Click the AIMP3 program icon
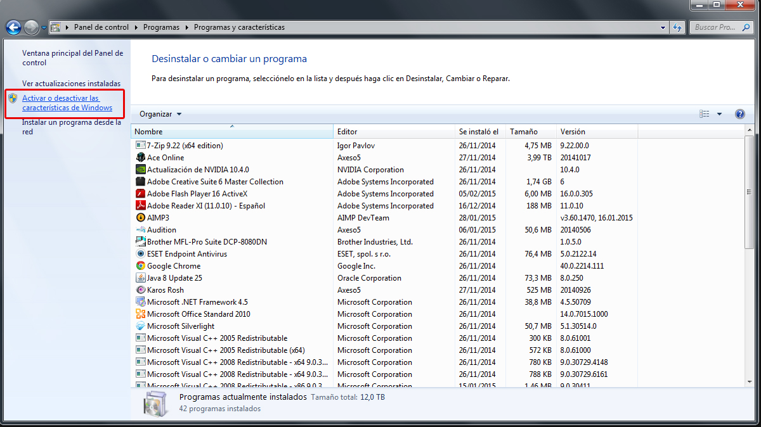 [x=141, y=218]
